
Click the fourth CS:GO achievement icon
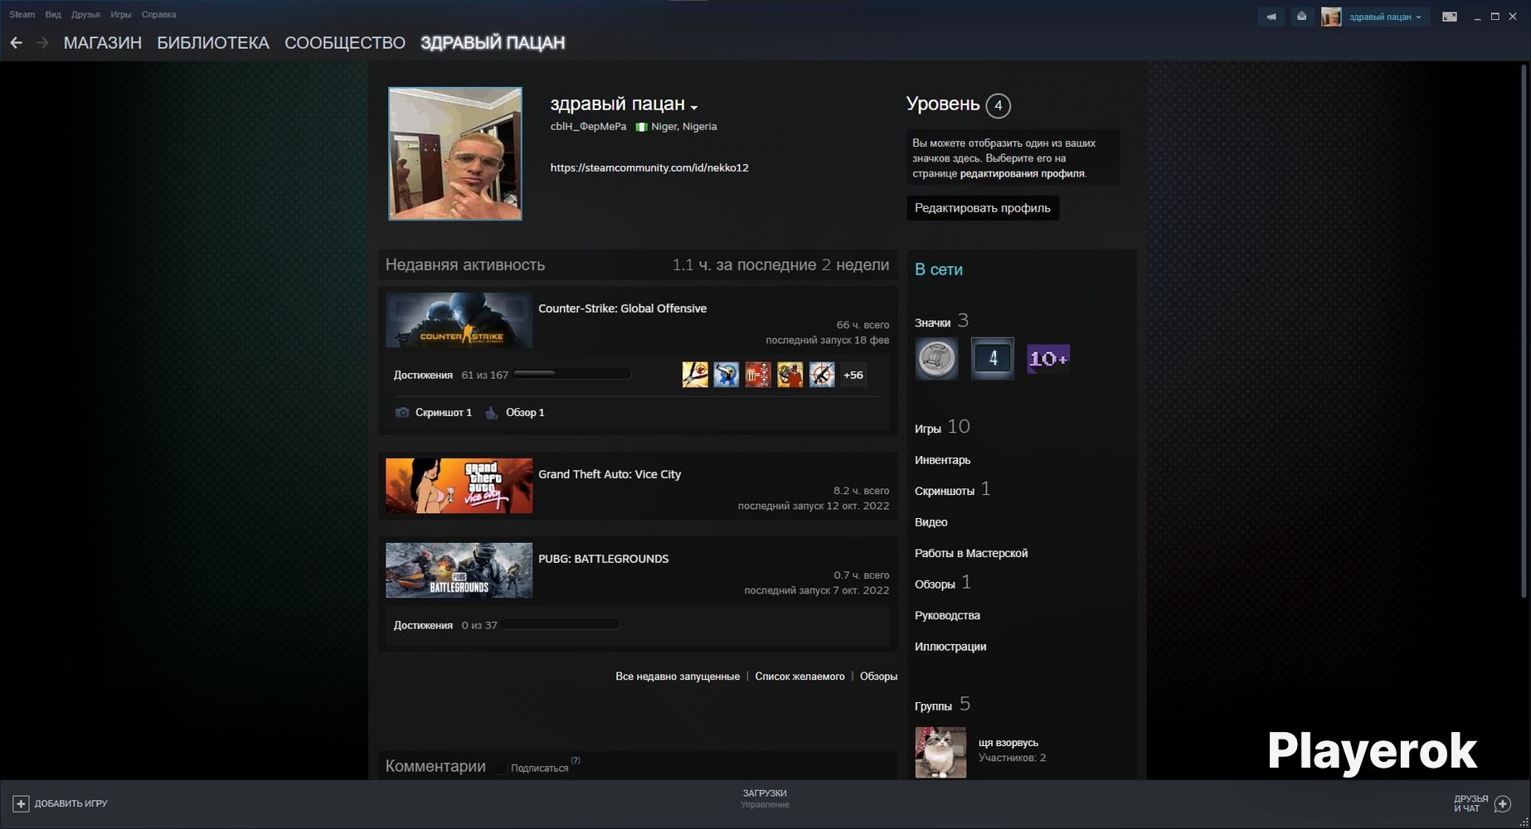(x=790, y=375)
